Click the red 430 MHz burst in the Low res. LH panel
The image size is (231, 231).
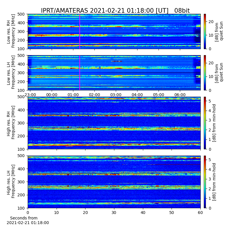click(116, 61)
